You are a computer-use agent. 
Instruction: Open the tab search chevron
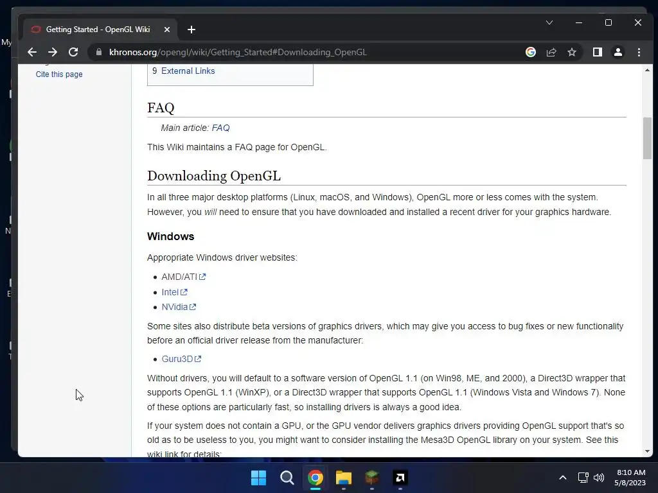click(549, 22)
